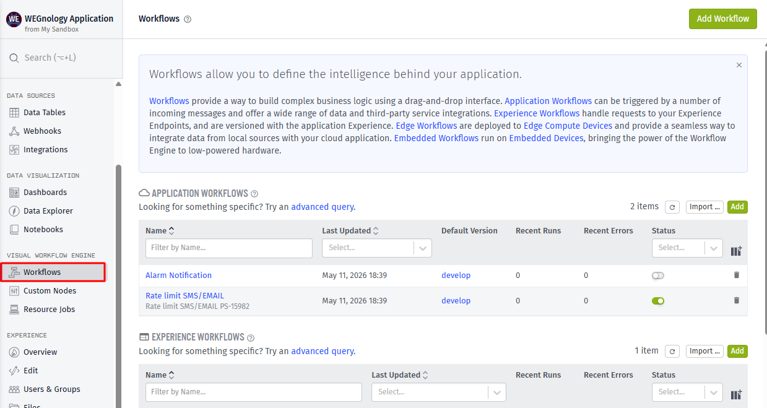This screenshot has height=408, width=767.
Task: Open column settings for Experience Workflows table
Action: click(736, 395)
